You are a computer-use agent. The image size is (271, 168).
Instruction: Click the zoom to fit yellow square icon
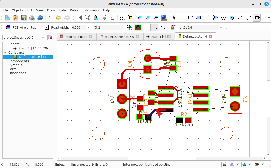click(x=131, y=18)
